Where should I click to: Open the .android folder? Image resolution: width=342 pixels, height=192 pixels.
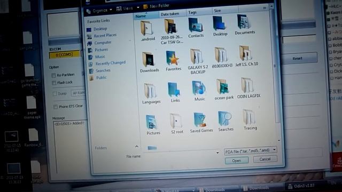tap(147, 31)
